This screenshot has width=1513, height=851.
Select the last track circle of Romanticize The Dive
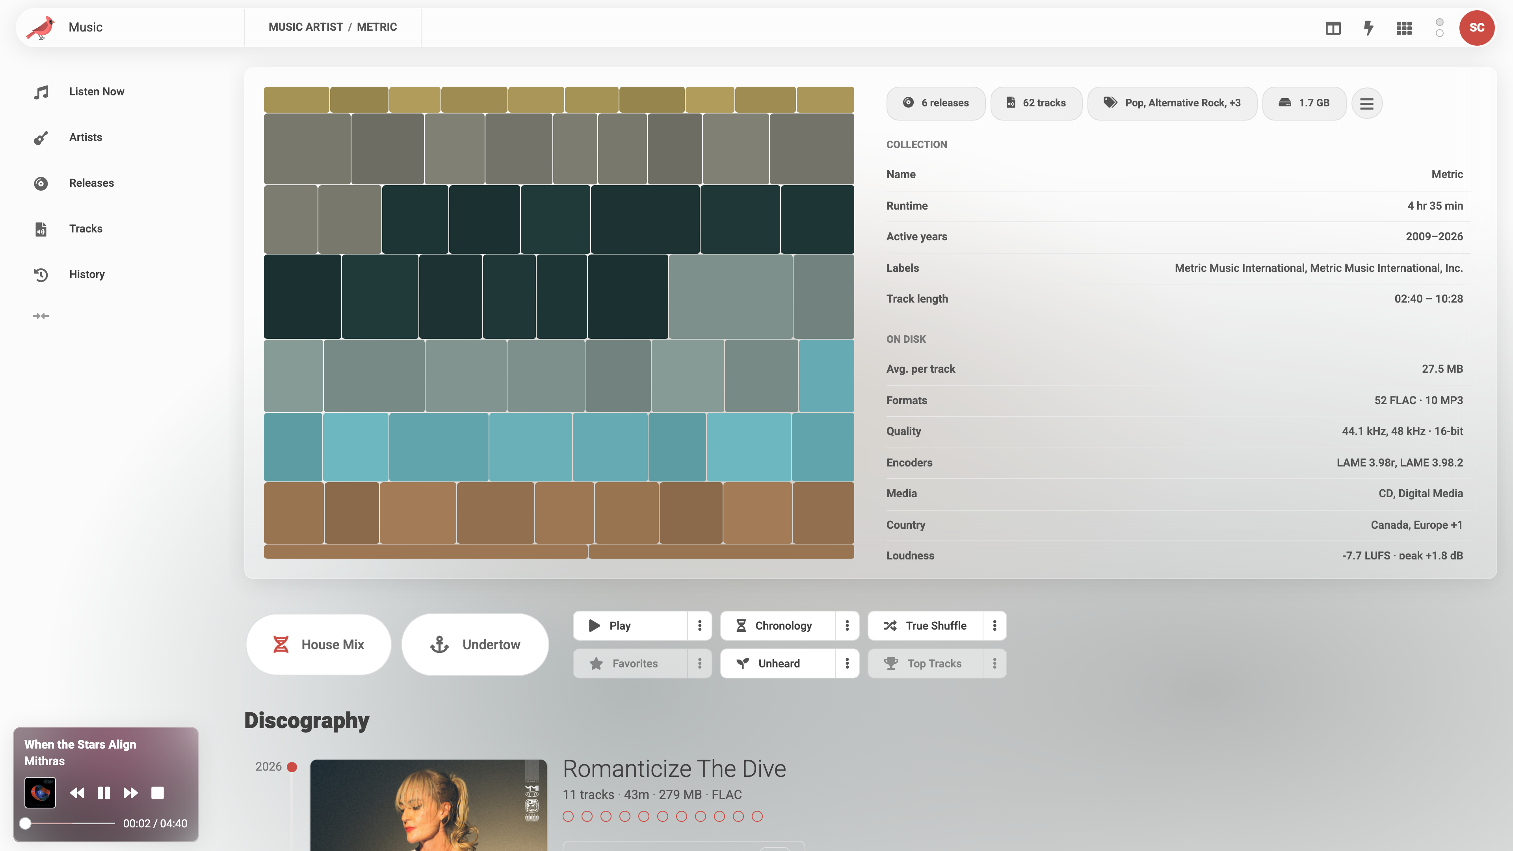(x=757, y=816)
